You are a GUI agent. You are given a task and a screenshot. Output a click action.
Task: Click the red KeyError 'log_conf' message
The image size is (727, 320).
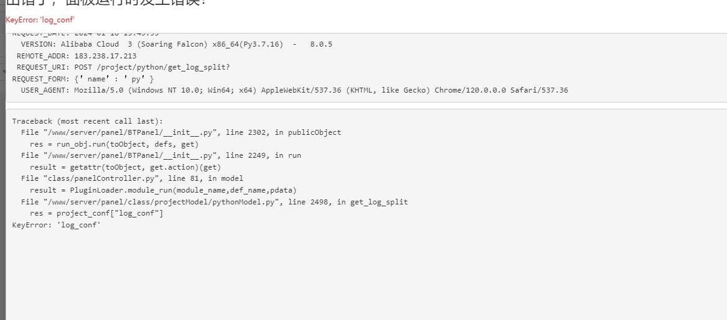(40, 20)
